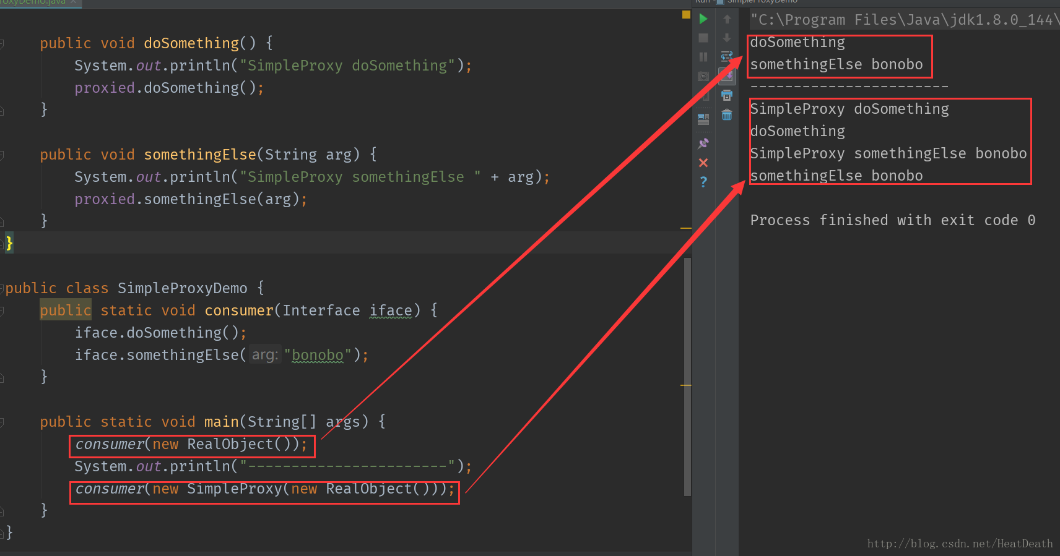This screenshot has width=1060, height=556.
Task: Click the SimpleProxyDemo class name in its declaration
Action: coord(183,288)
